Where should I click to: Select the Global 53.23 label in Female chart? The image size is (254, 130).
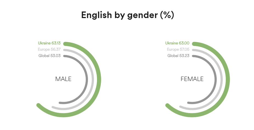point(178,56)
